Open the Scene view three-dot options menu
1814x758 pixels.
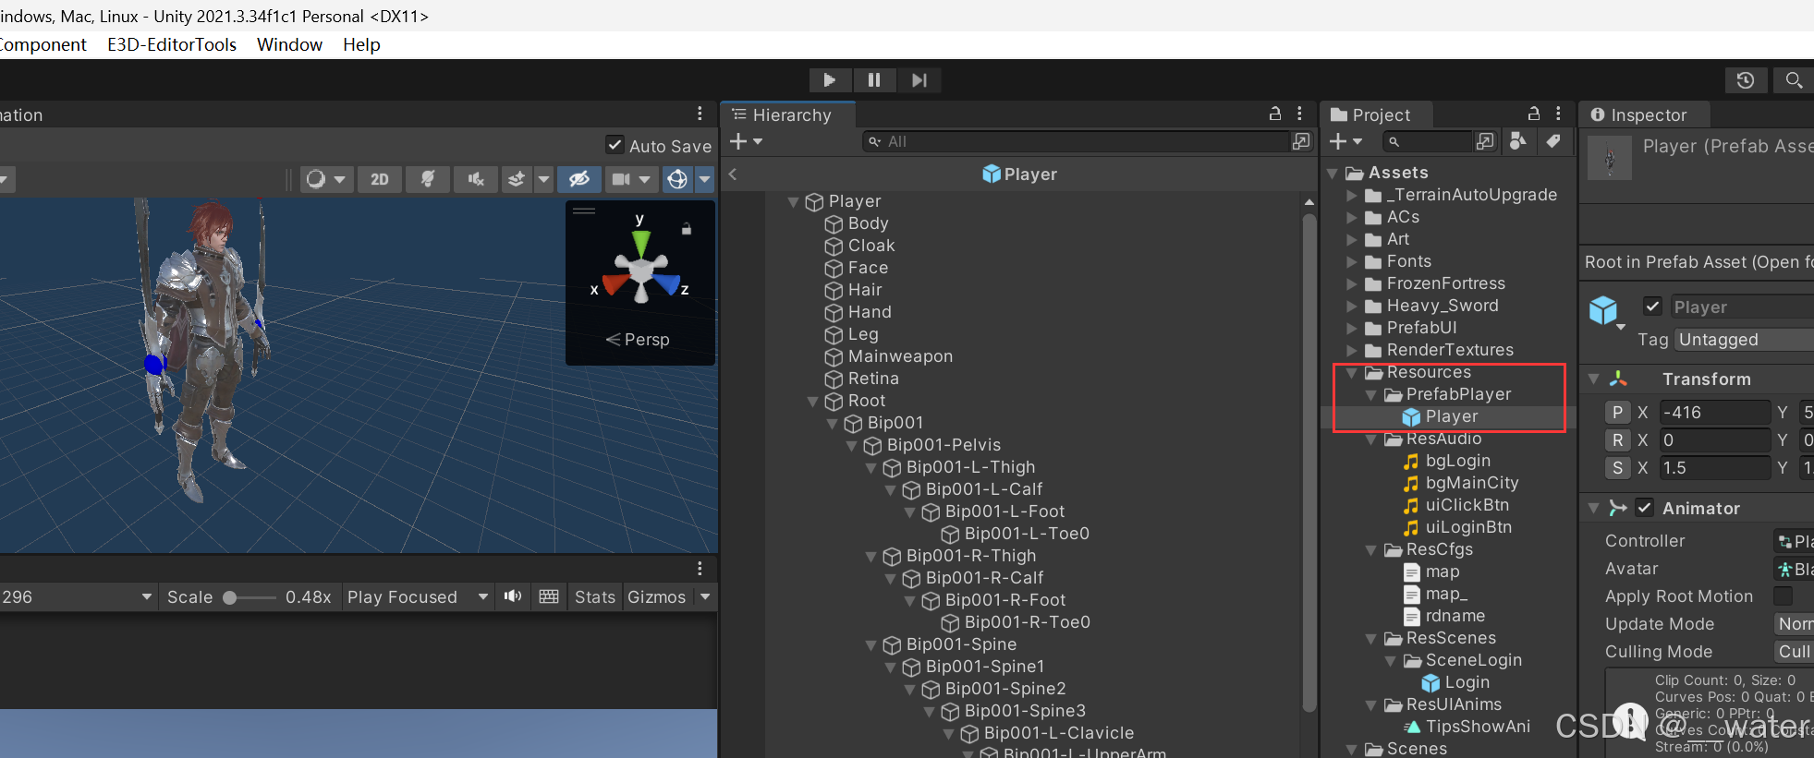click(700, 114)
